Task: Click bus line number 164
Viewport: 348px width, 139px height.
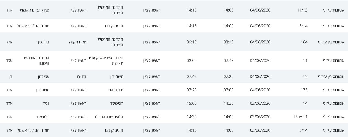Action: (304, 42)
